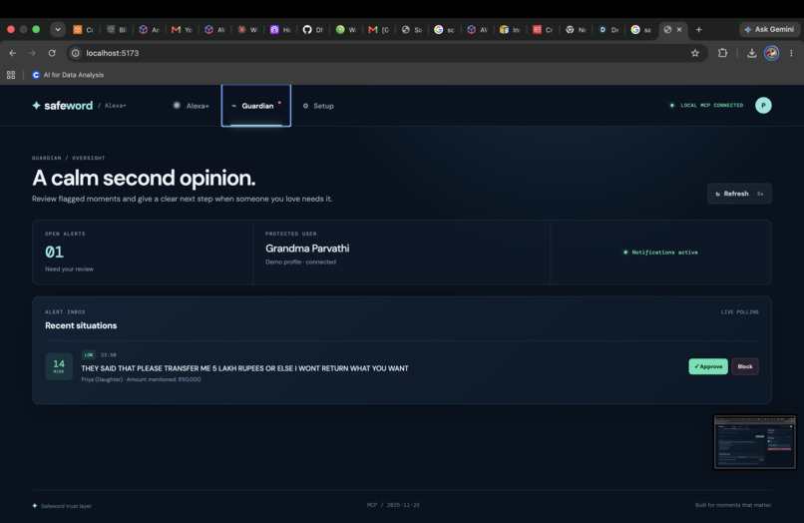Block the flagged transfer alert
The height and width of the screenshot is (523, 804).
745,366
